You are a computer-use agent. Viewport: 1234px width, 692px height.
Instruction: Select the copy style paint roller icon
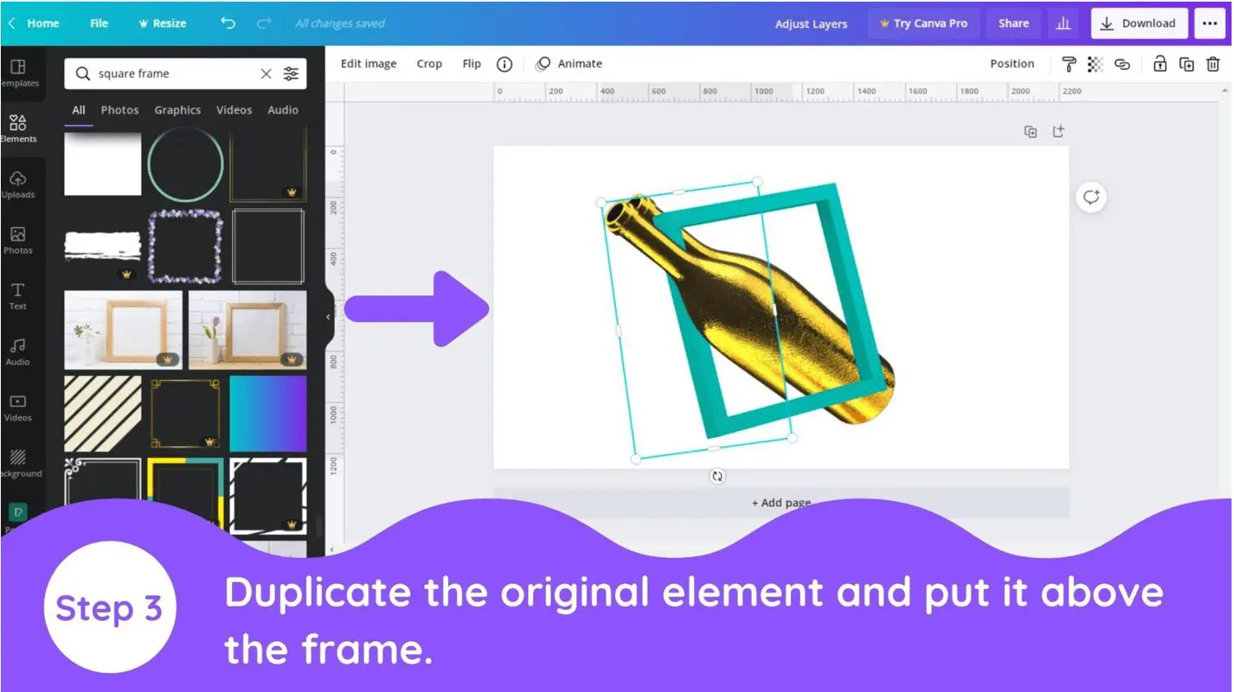(1069, 64)
